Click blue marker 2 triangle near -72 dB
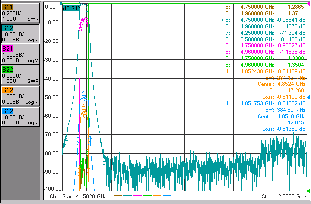311x204 pixels. [78, 138]
